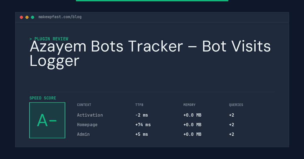
Task: Click the Admin row memory value
Action: [x=192, y=134]
